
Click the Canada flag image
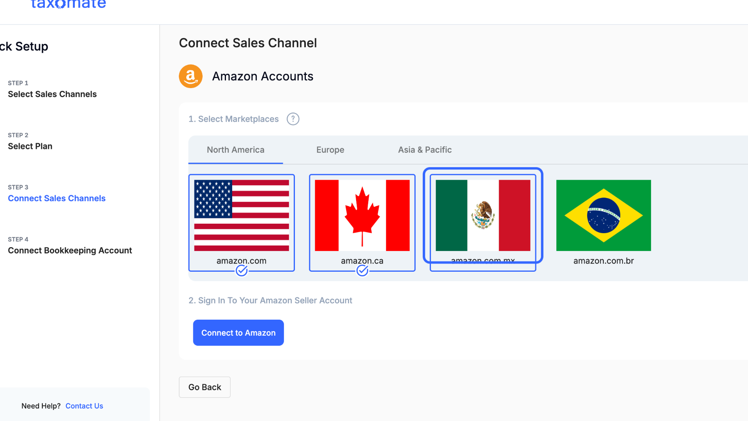pos(362,215)
